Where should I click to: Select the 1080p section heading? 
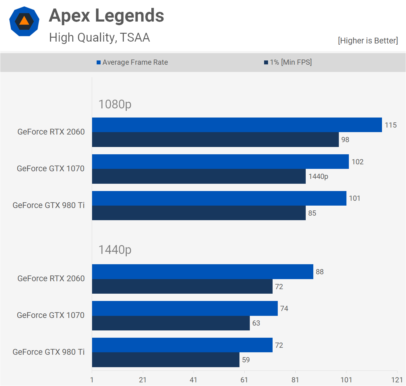(115, 104)
